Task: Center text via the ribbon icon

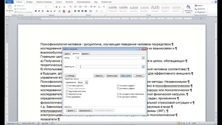Action: tap(79, 11)
